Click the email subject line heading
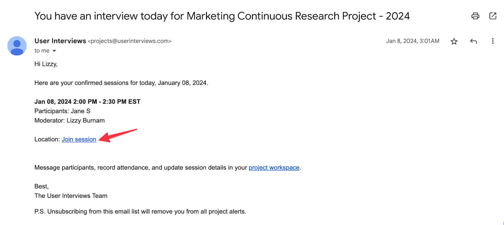The width and height of the screenshot is (504, 225). tap(222, 16)
